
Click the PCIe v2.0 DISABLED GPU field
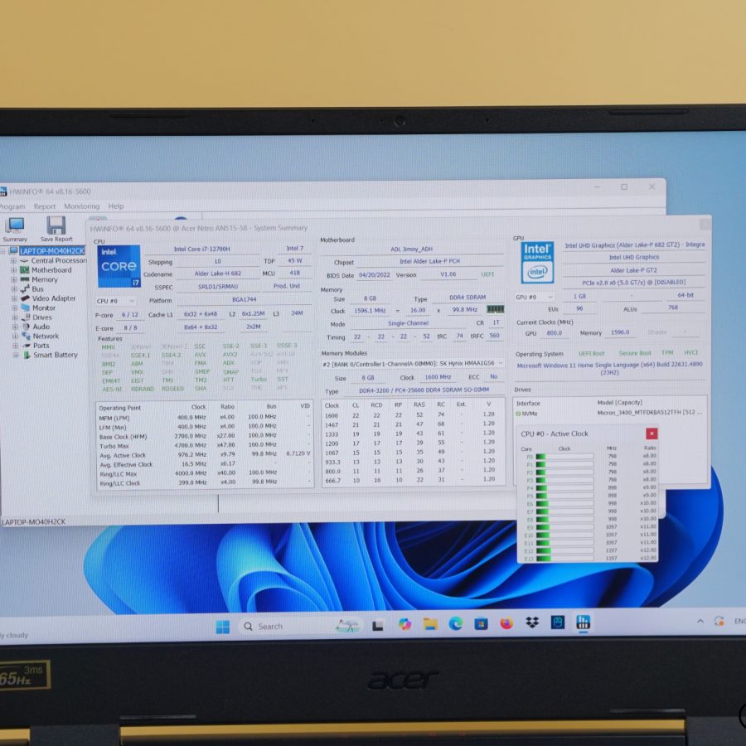pos(634,283)
